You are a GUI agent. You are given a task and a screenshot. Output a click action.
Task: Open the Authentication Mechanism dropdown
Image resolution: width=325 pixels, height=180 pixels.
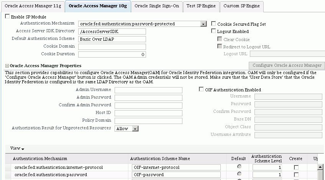point(204,24)
